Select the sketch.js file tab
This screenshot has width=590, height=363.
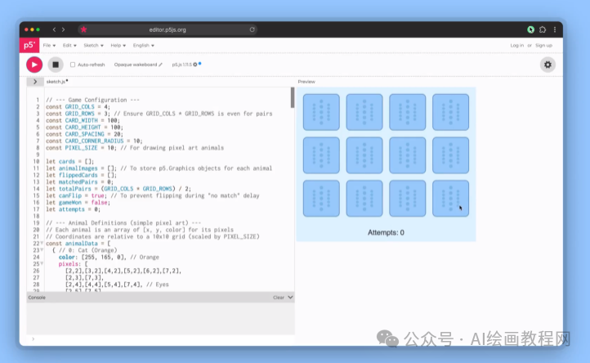click(57, 81)
